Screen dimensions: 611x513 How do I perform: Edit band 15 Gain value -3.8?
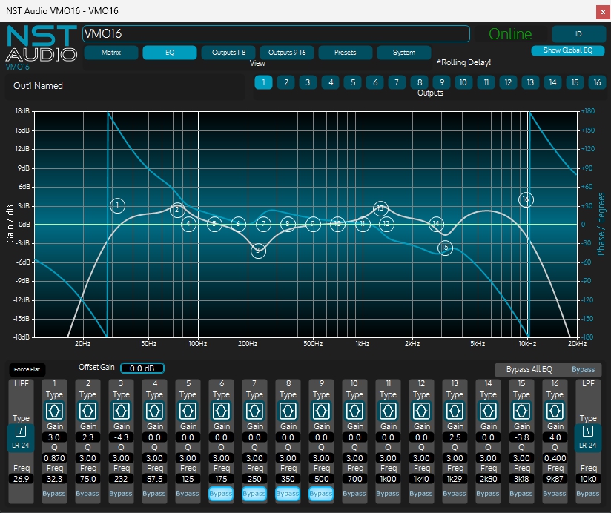[x=521, y=437]
